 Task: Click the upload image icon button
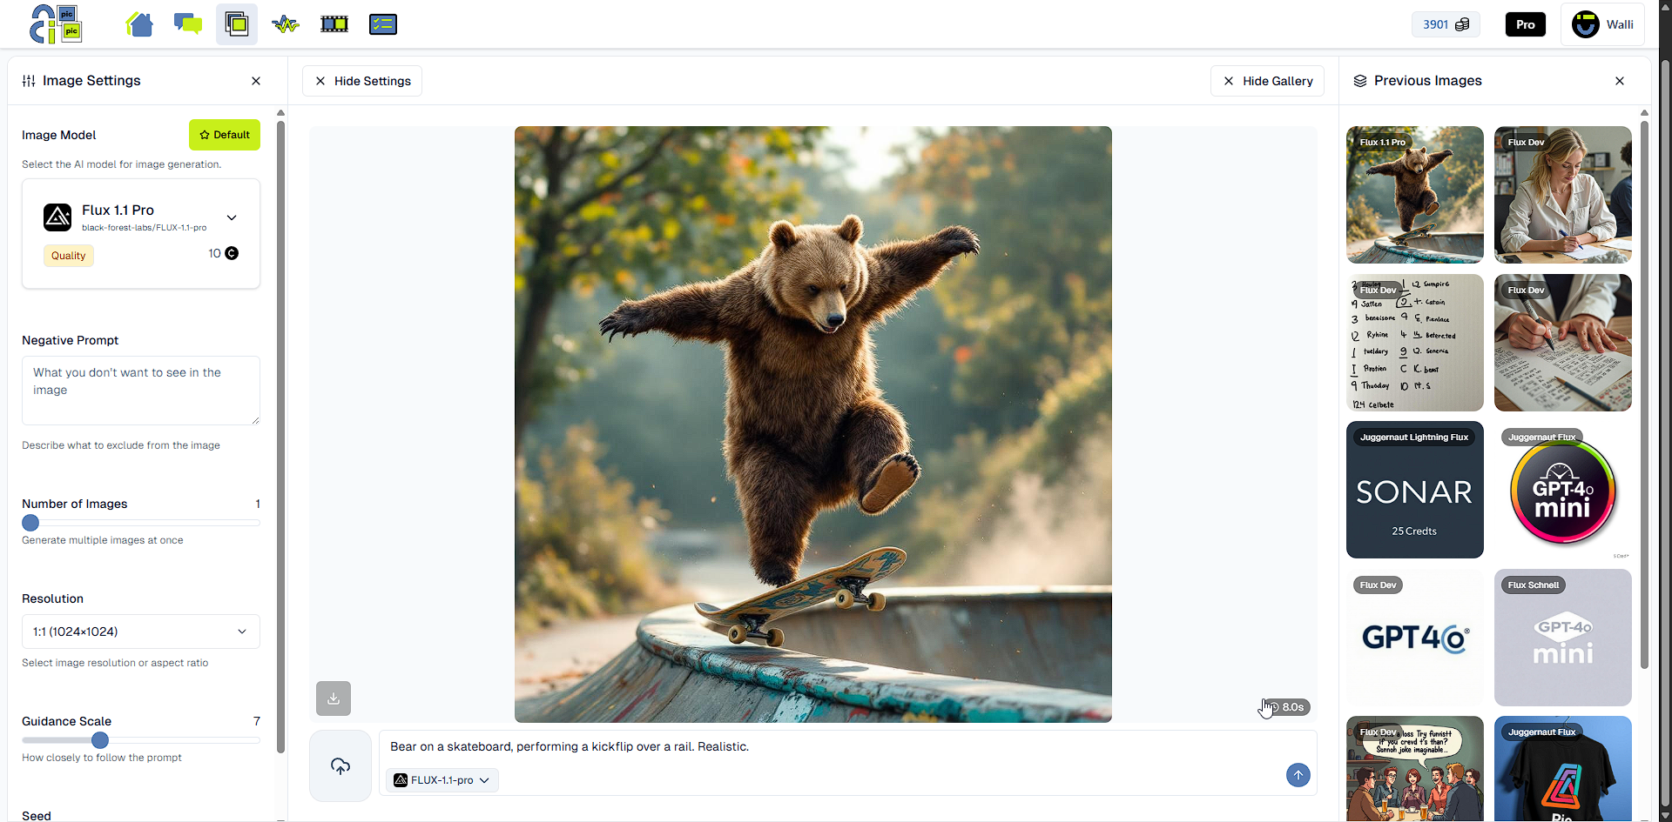point(340,766)
